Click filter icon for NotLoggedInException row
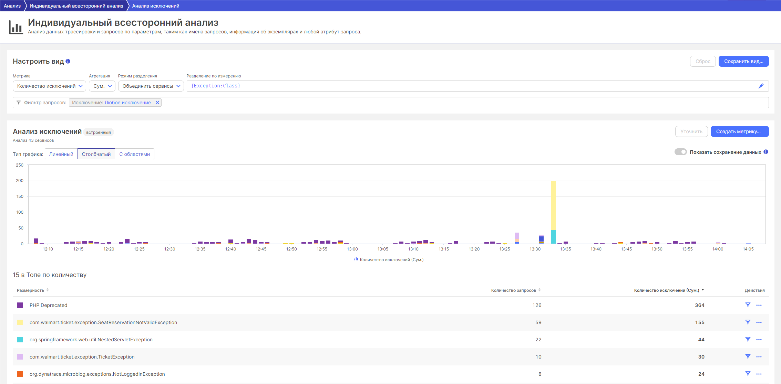The height and width of the screenshot is (384, 781). pyautogui.click(x=748, y=374)
